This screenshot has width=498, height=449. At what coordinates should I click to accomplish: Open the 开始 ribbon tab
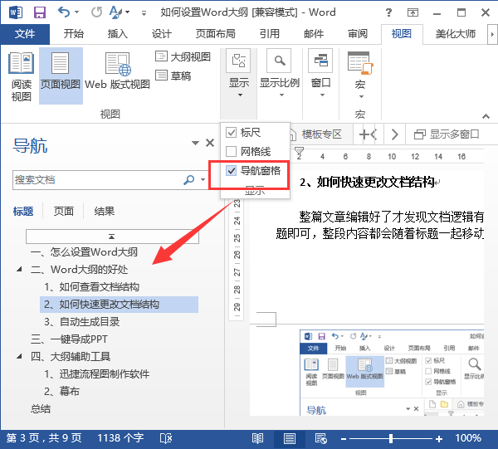pos(73,34)
